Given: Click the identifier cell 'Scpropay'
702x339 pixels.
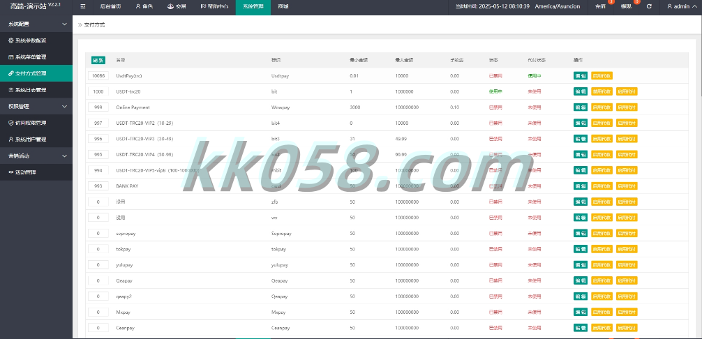Looking at the screenshot, I should click(x=281, y=234).
